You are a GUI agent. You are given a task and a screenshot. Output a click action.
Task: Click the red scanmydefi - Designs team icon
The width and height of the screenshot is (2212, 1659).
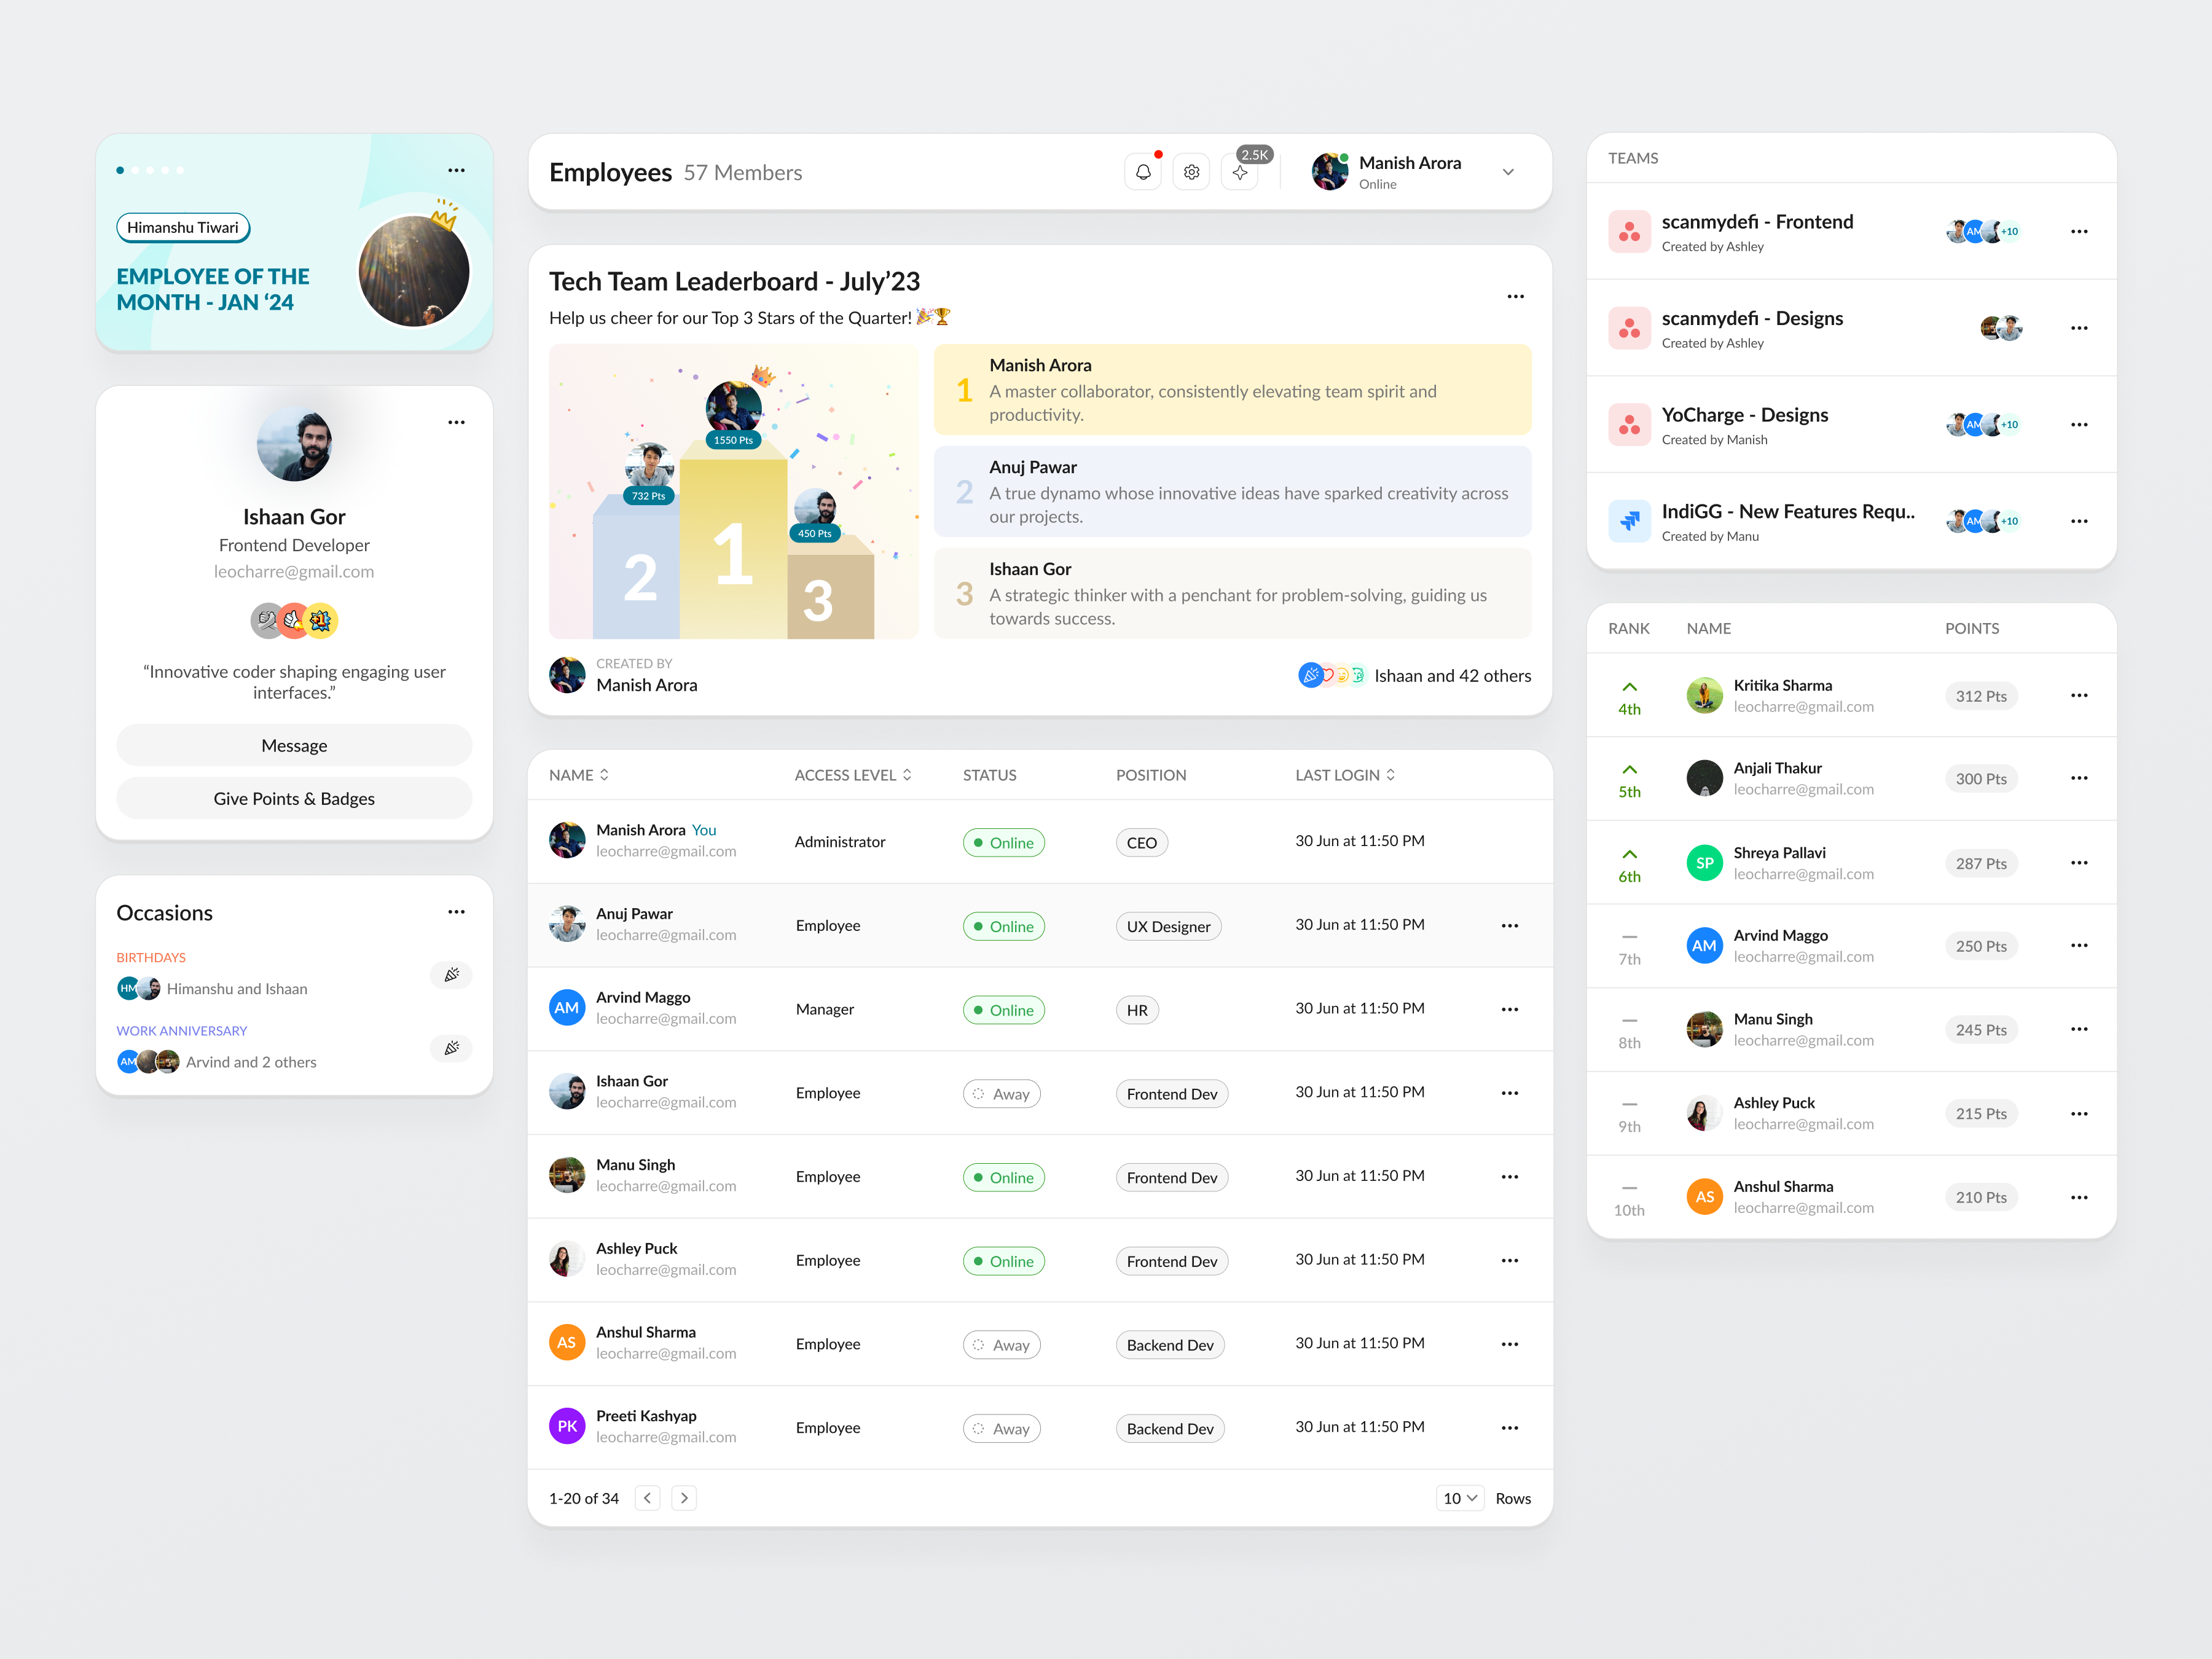[x=1629, y=327]
